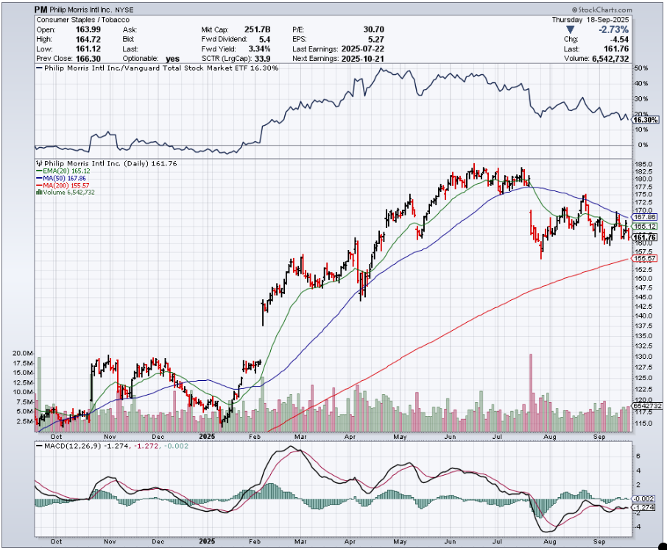
Task: Click the 6542732 volume axis tag
Action: tap(647, 406)
